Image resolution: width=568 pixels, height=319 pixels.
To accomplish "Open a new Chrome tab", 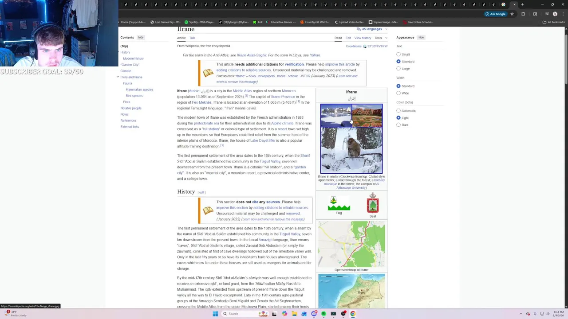I will pos(522,4).
